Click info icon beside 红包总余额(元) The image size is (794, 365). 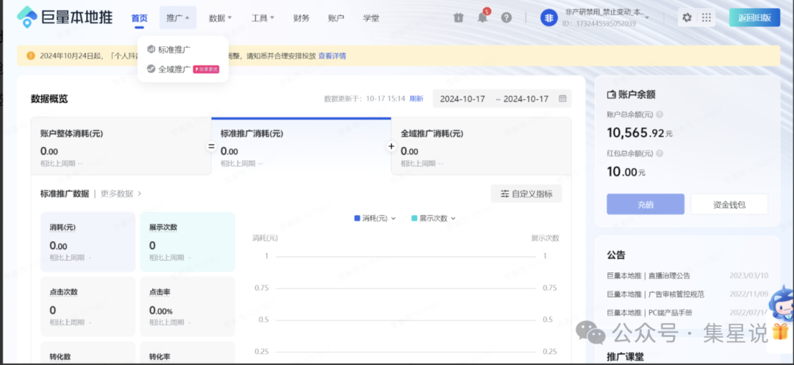(x=659, y=153)
